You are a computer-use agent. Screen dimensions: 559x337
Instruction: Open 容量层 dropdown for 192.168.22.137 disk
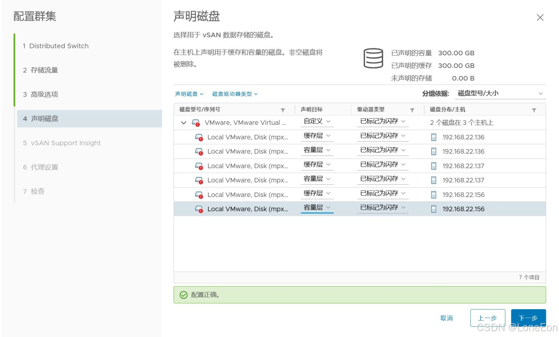coord(317,179)
